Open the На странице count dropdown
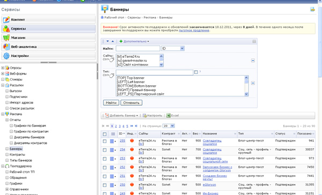 (x=169, y=126)
